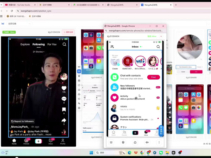Open Friends in the left phone's bottom bar
Screen dimensions: 211x158
coord(26,141)
